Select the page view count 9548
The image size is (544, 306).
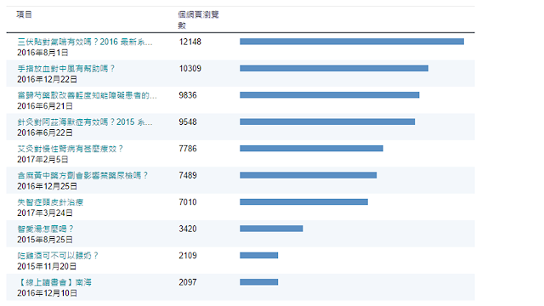point(188,122)
